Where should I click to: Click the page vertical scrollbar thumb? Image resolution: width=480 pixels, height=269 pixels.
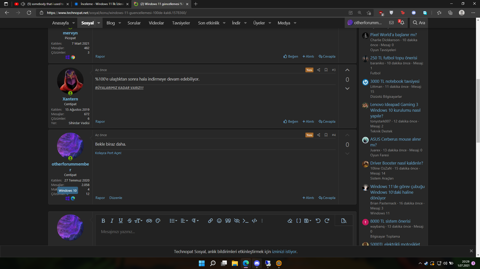click(478, 111)
